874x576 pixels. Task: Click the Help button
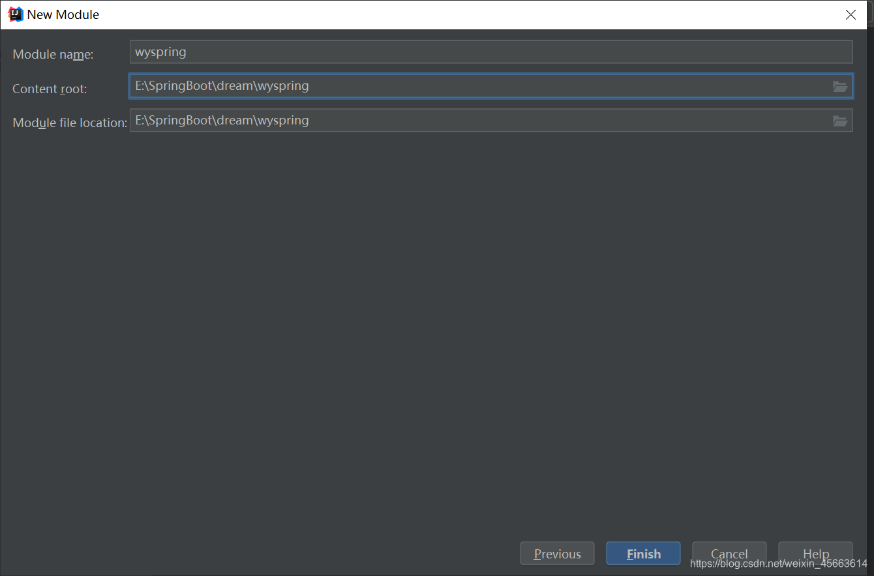click(x=815, y=553)
